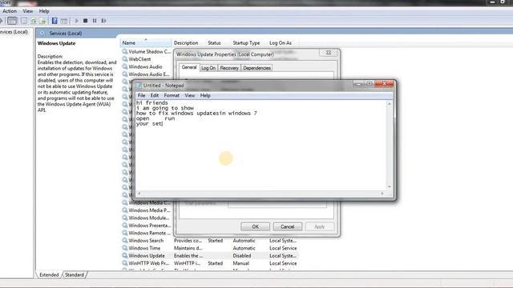Sort services by Log On As column
This screenshot has width=513, height=288.
[x=281, y=42]
